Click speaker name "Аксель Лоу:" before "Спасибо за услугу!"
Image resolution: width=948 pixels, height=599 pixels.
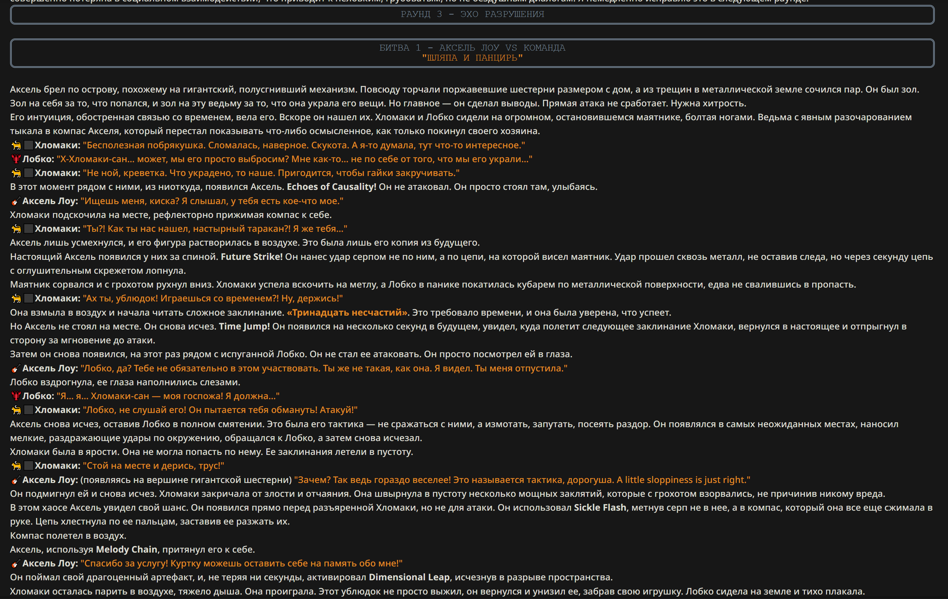pos(50,564)
